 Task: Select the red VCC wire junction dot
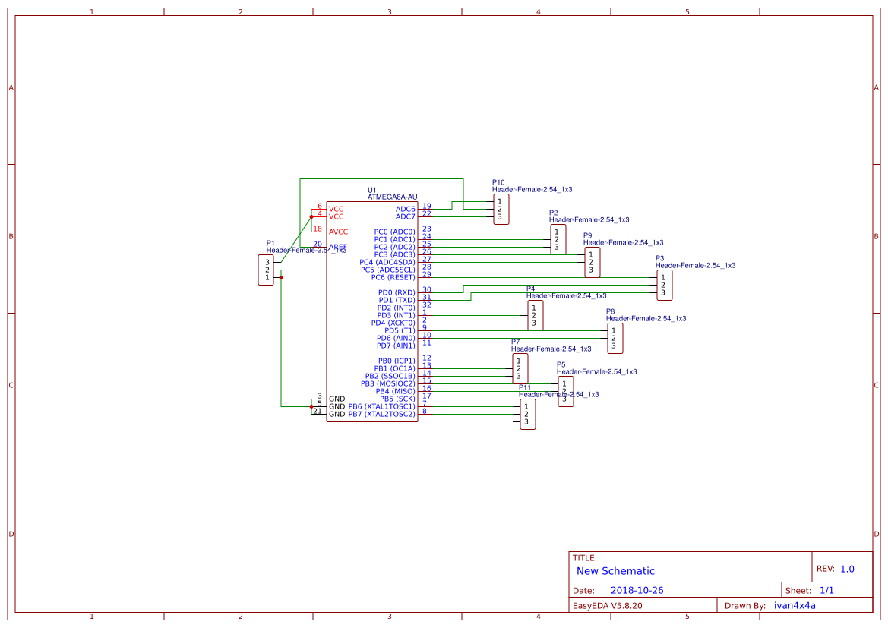pos(311,217)
